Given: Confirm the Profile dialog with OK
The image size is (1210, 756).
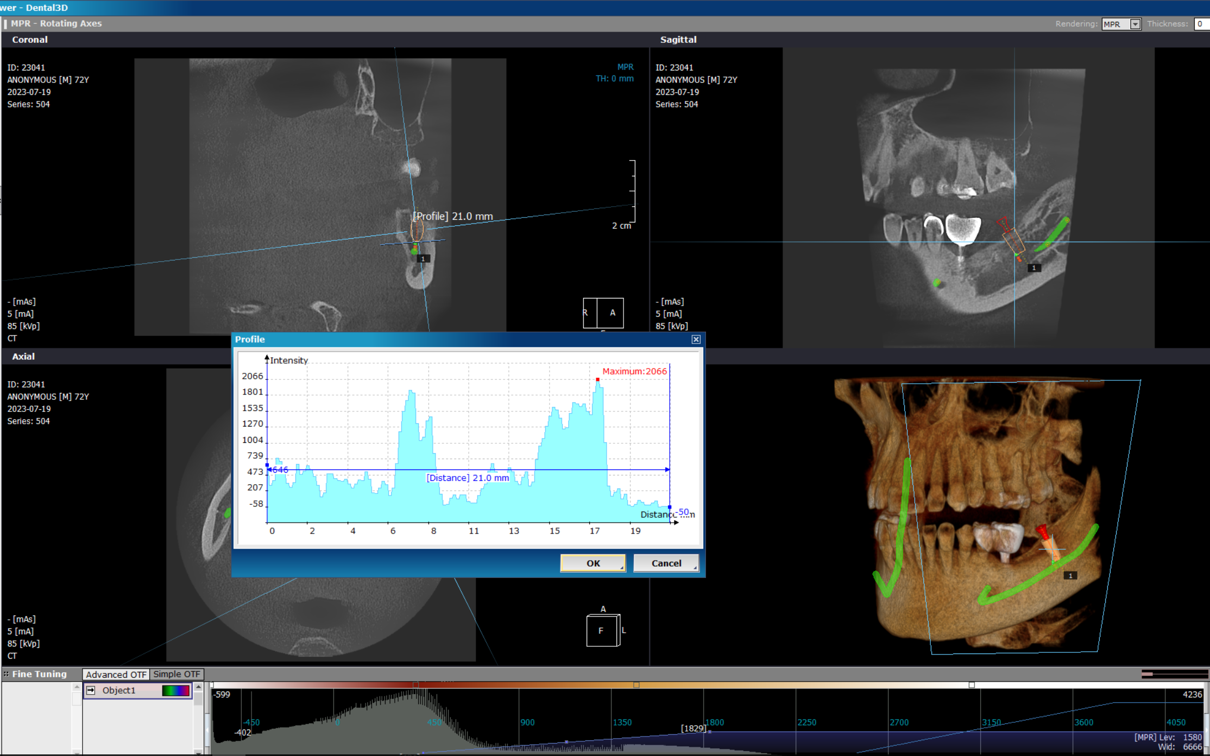Looking at the screenshot, I should tap(593, 563).
